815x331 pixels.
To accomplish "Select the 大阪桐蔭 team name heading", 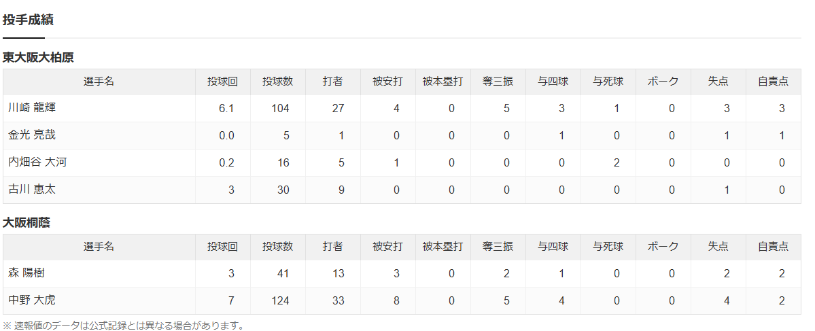I will click(27, 223).
